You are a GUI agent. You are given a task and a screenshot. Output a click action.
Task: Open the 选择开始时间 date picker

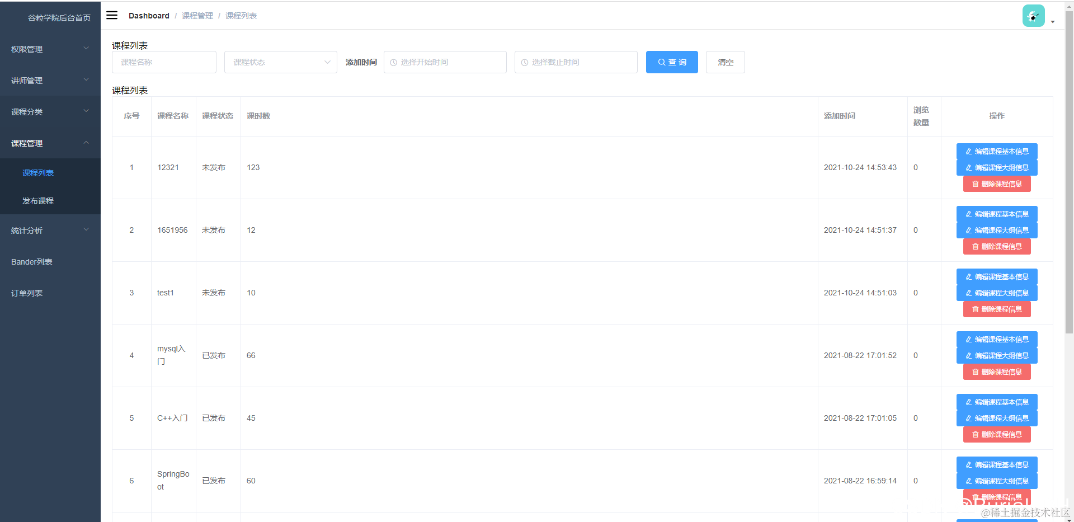(445, 62)
